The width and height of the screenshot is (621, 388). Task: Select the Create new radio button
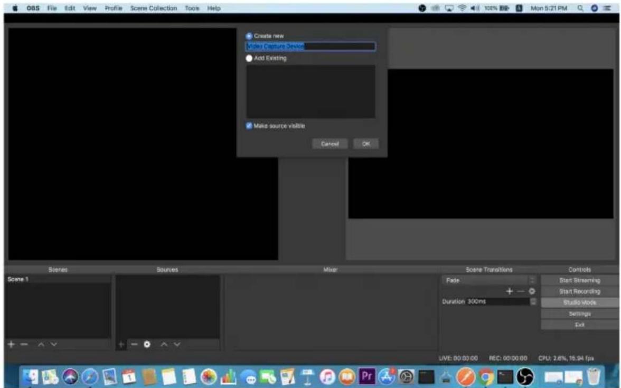point(249,36)
